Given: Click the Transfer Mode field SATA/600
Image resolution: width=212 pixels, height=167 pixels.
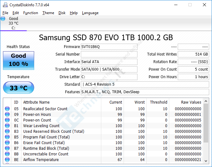Looking at the screenshot, I should [109, 69].
